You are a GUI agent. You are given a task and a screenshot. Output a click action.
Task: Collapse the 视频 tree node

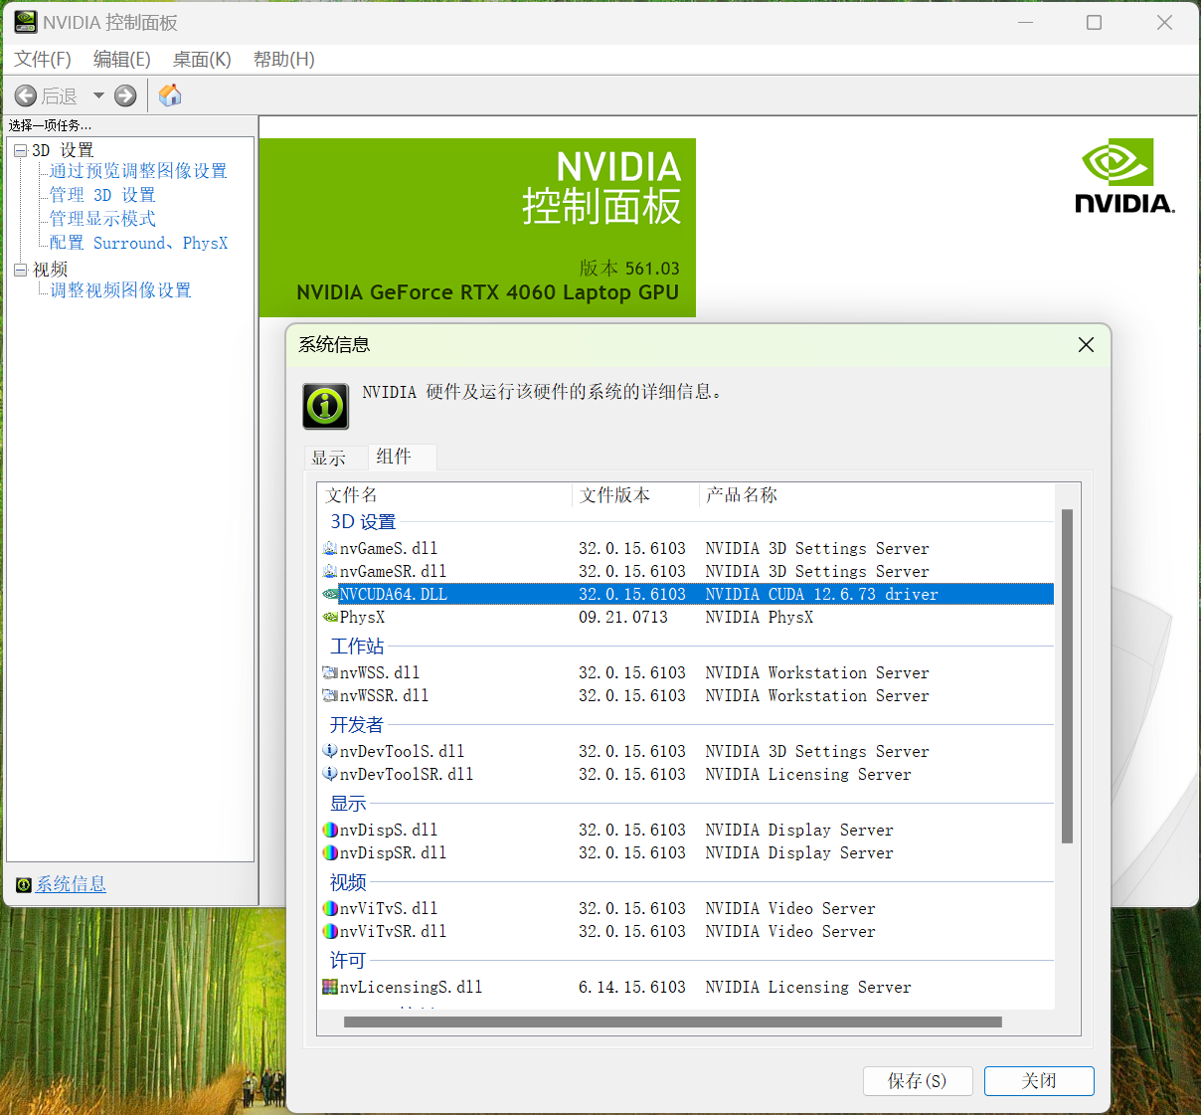(x=21, y=270)
